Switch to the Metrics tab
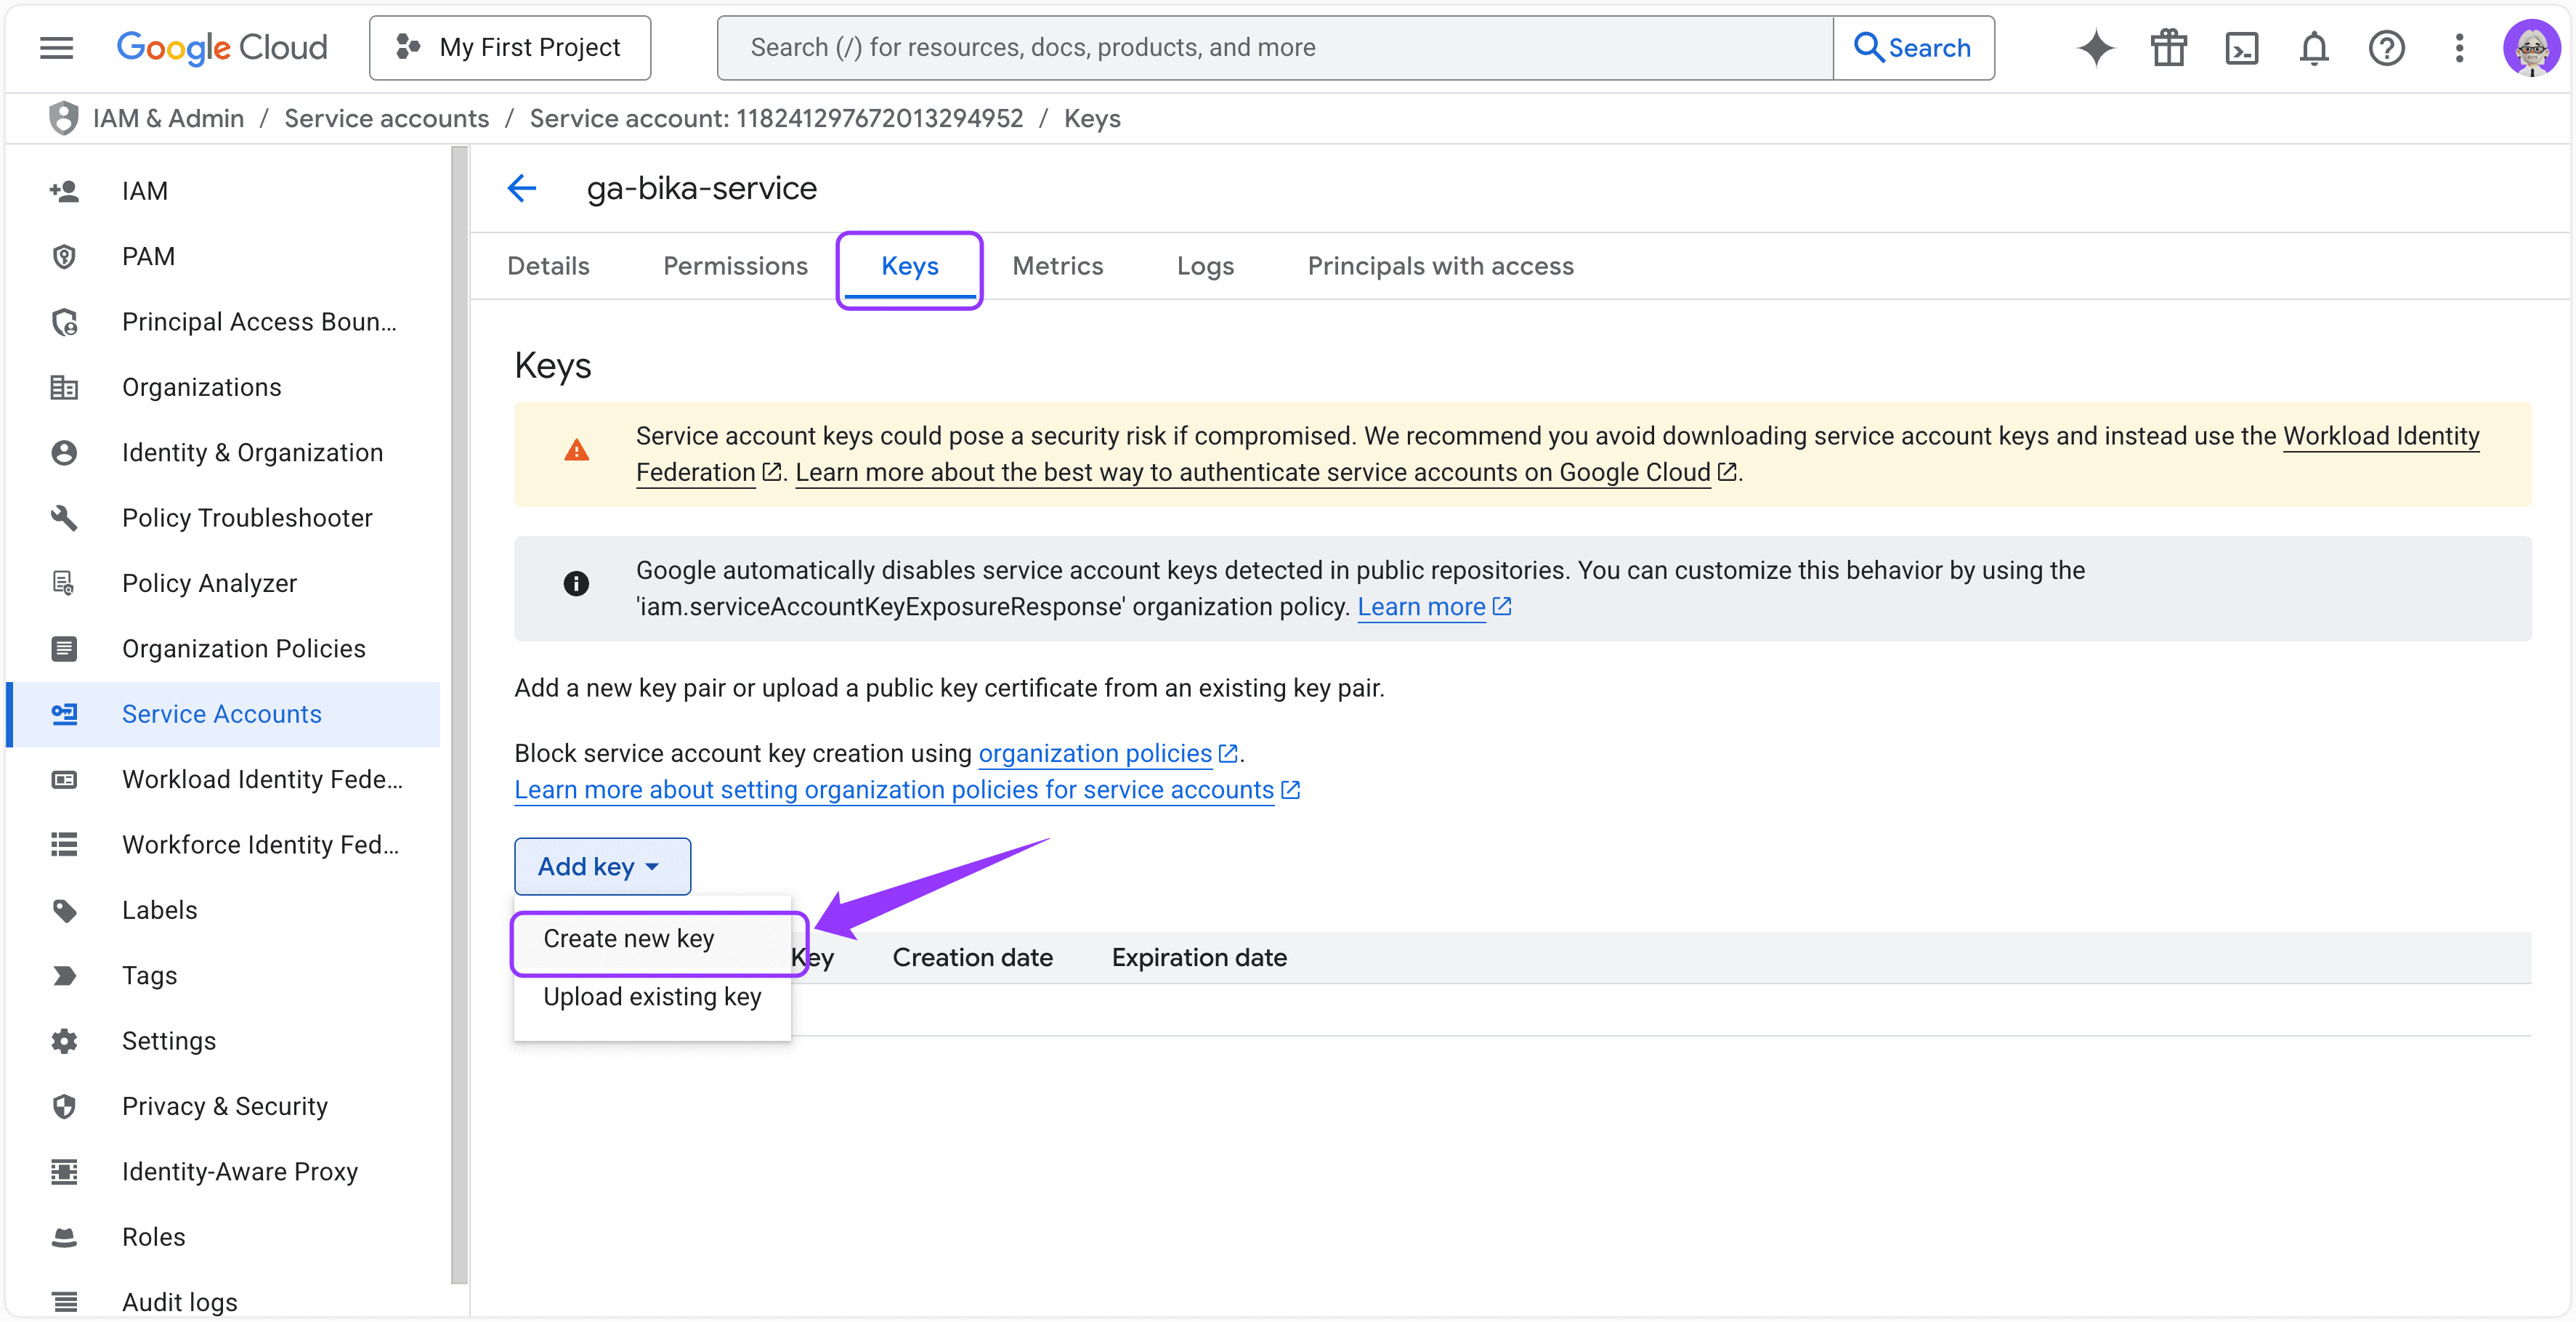 (x=1057, y=266)
